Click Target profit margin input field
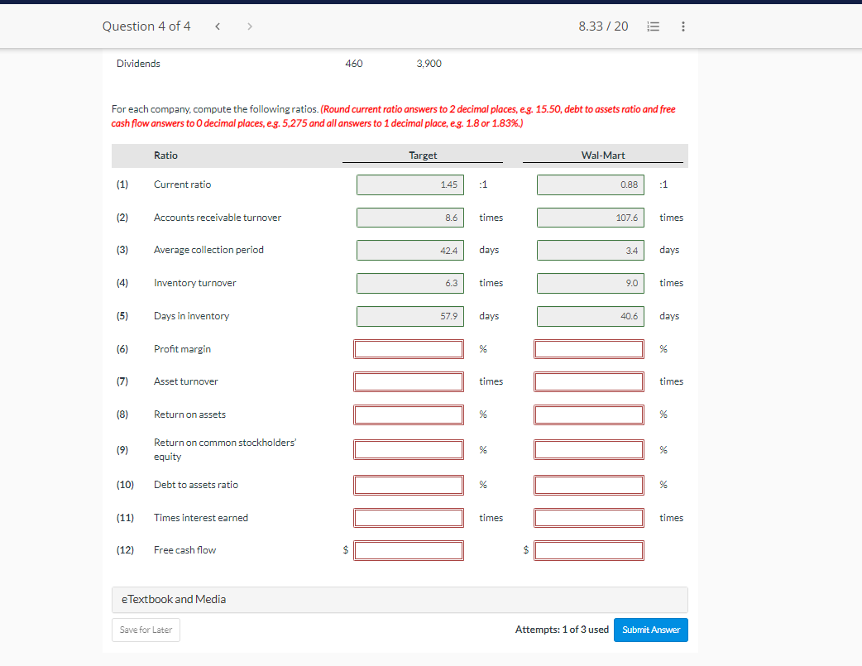This screenshot has height=666, width=862. click(x=409, y=349)
